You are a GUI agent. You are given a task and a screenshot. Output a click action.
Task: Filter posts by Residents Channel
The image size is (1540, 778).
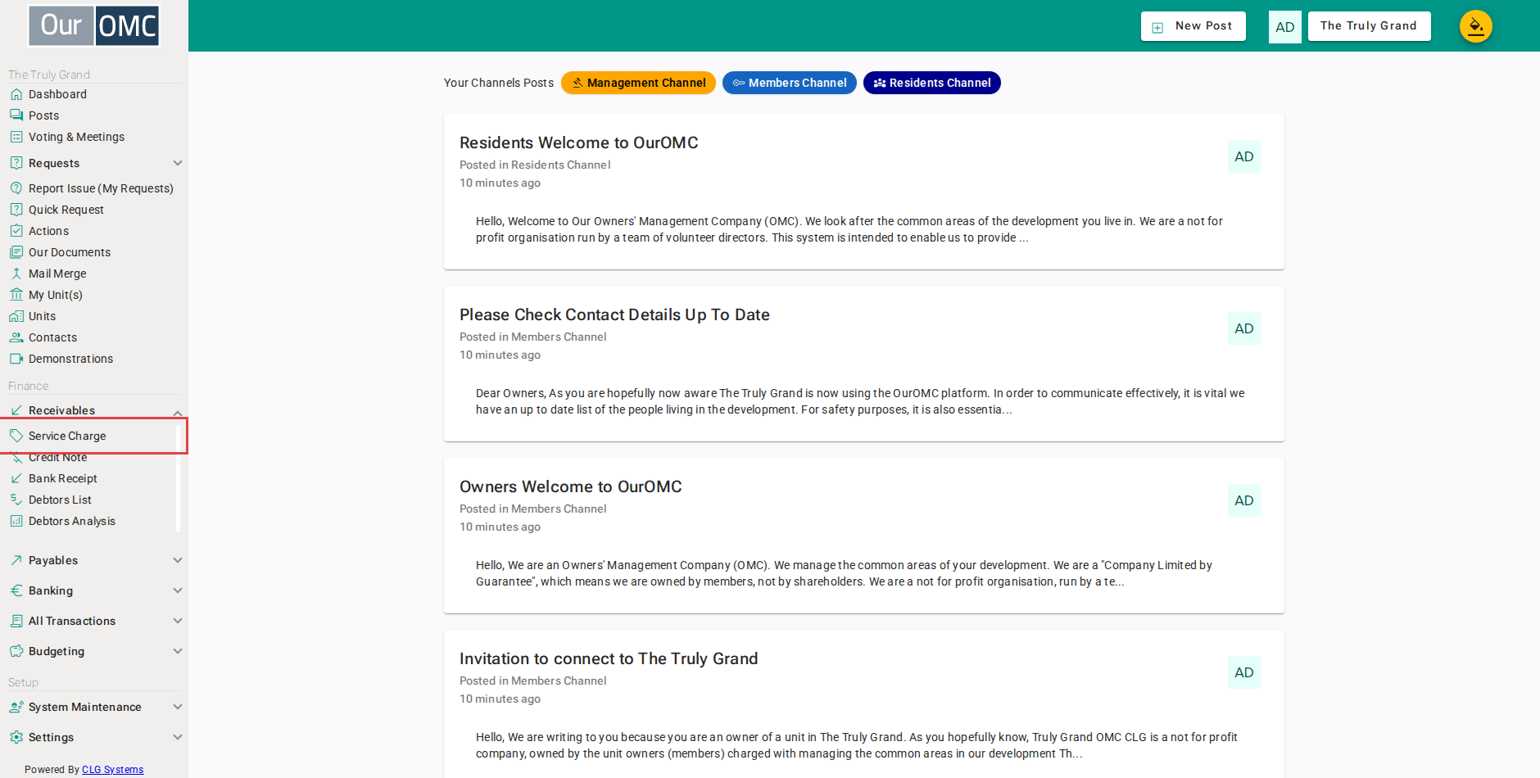pyautogui.click(x=932, y=83)
